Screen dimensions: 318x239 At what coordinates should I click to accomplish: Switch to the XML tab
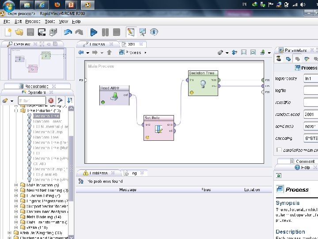[130, 44]
